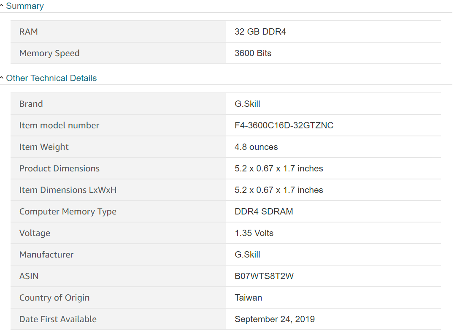Viewport: 457px width, 331px height.
Task: Click the Other Technical Details heading link
Action: [51, 78]
